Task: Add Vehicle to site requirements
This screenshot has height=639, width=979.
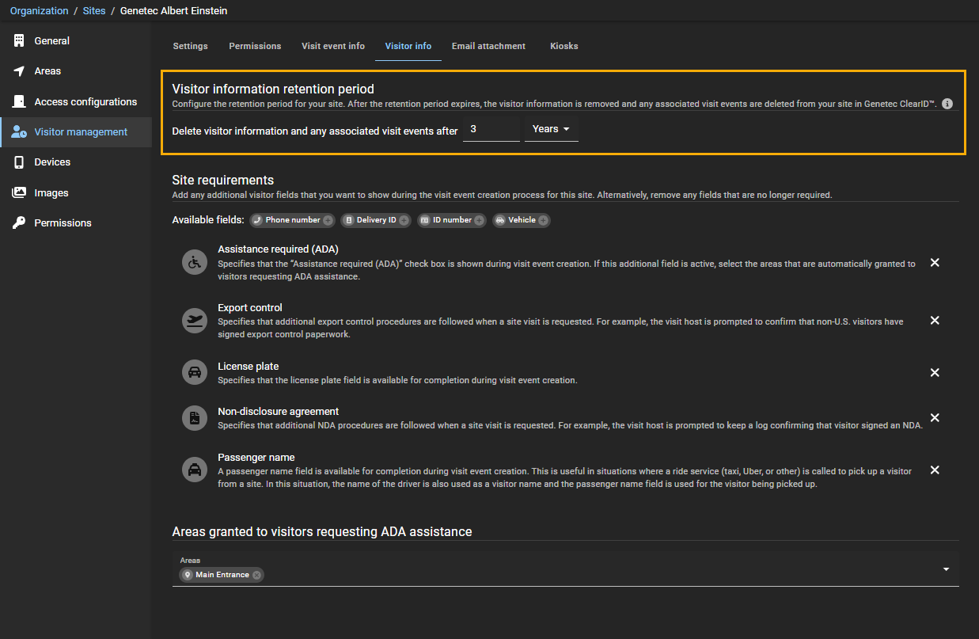Action: click(x=542, y=220)
